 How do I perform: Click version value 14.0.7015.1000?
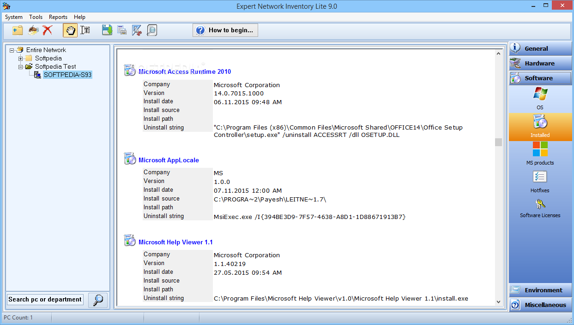coord(239,94)
